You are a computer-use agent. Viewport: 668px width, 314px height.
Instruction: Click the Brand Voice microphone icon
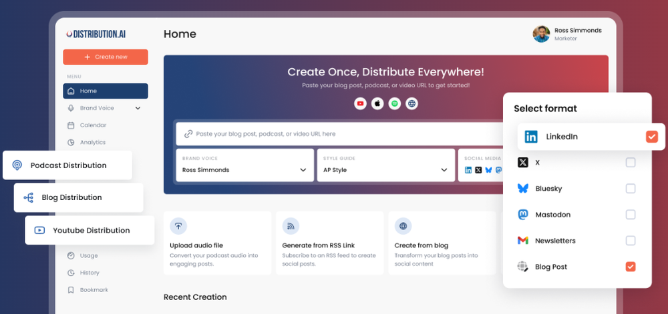(x=71, y=108)
